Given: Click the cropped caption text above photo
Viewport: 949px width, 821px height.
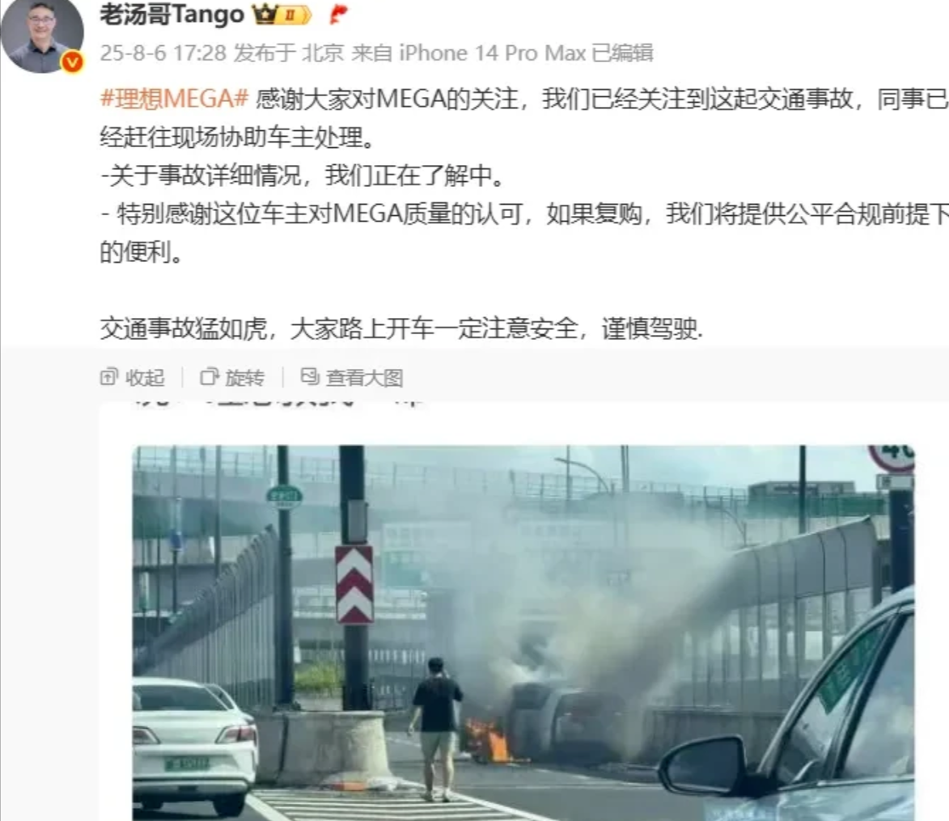Looking at the screenshot, I should pyautogui.click(x=278, y=400).
